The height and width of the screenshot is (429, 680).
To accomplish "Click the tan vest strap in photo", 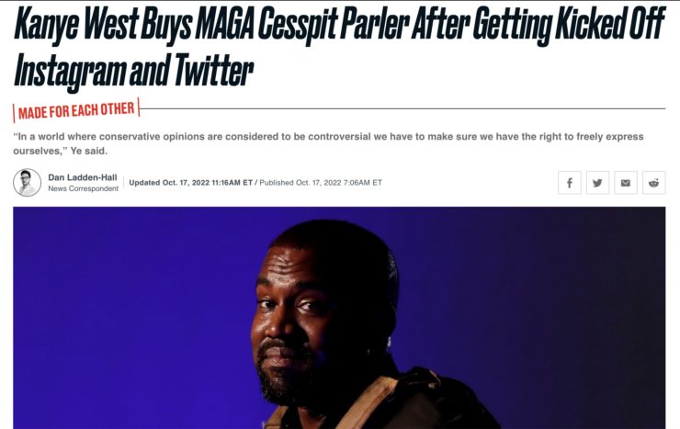I will pos(368,401).
